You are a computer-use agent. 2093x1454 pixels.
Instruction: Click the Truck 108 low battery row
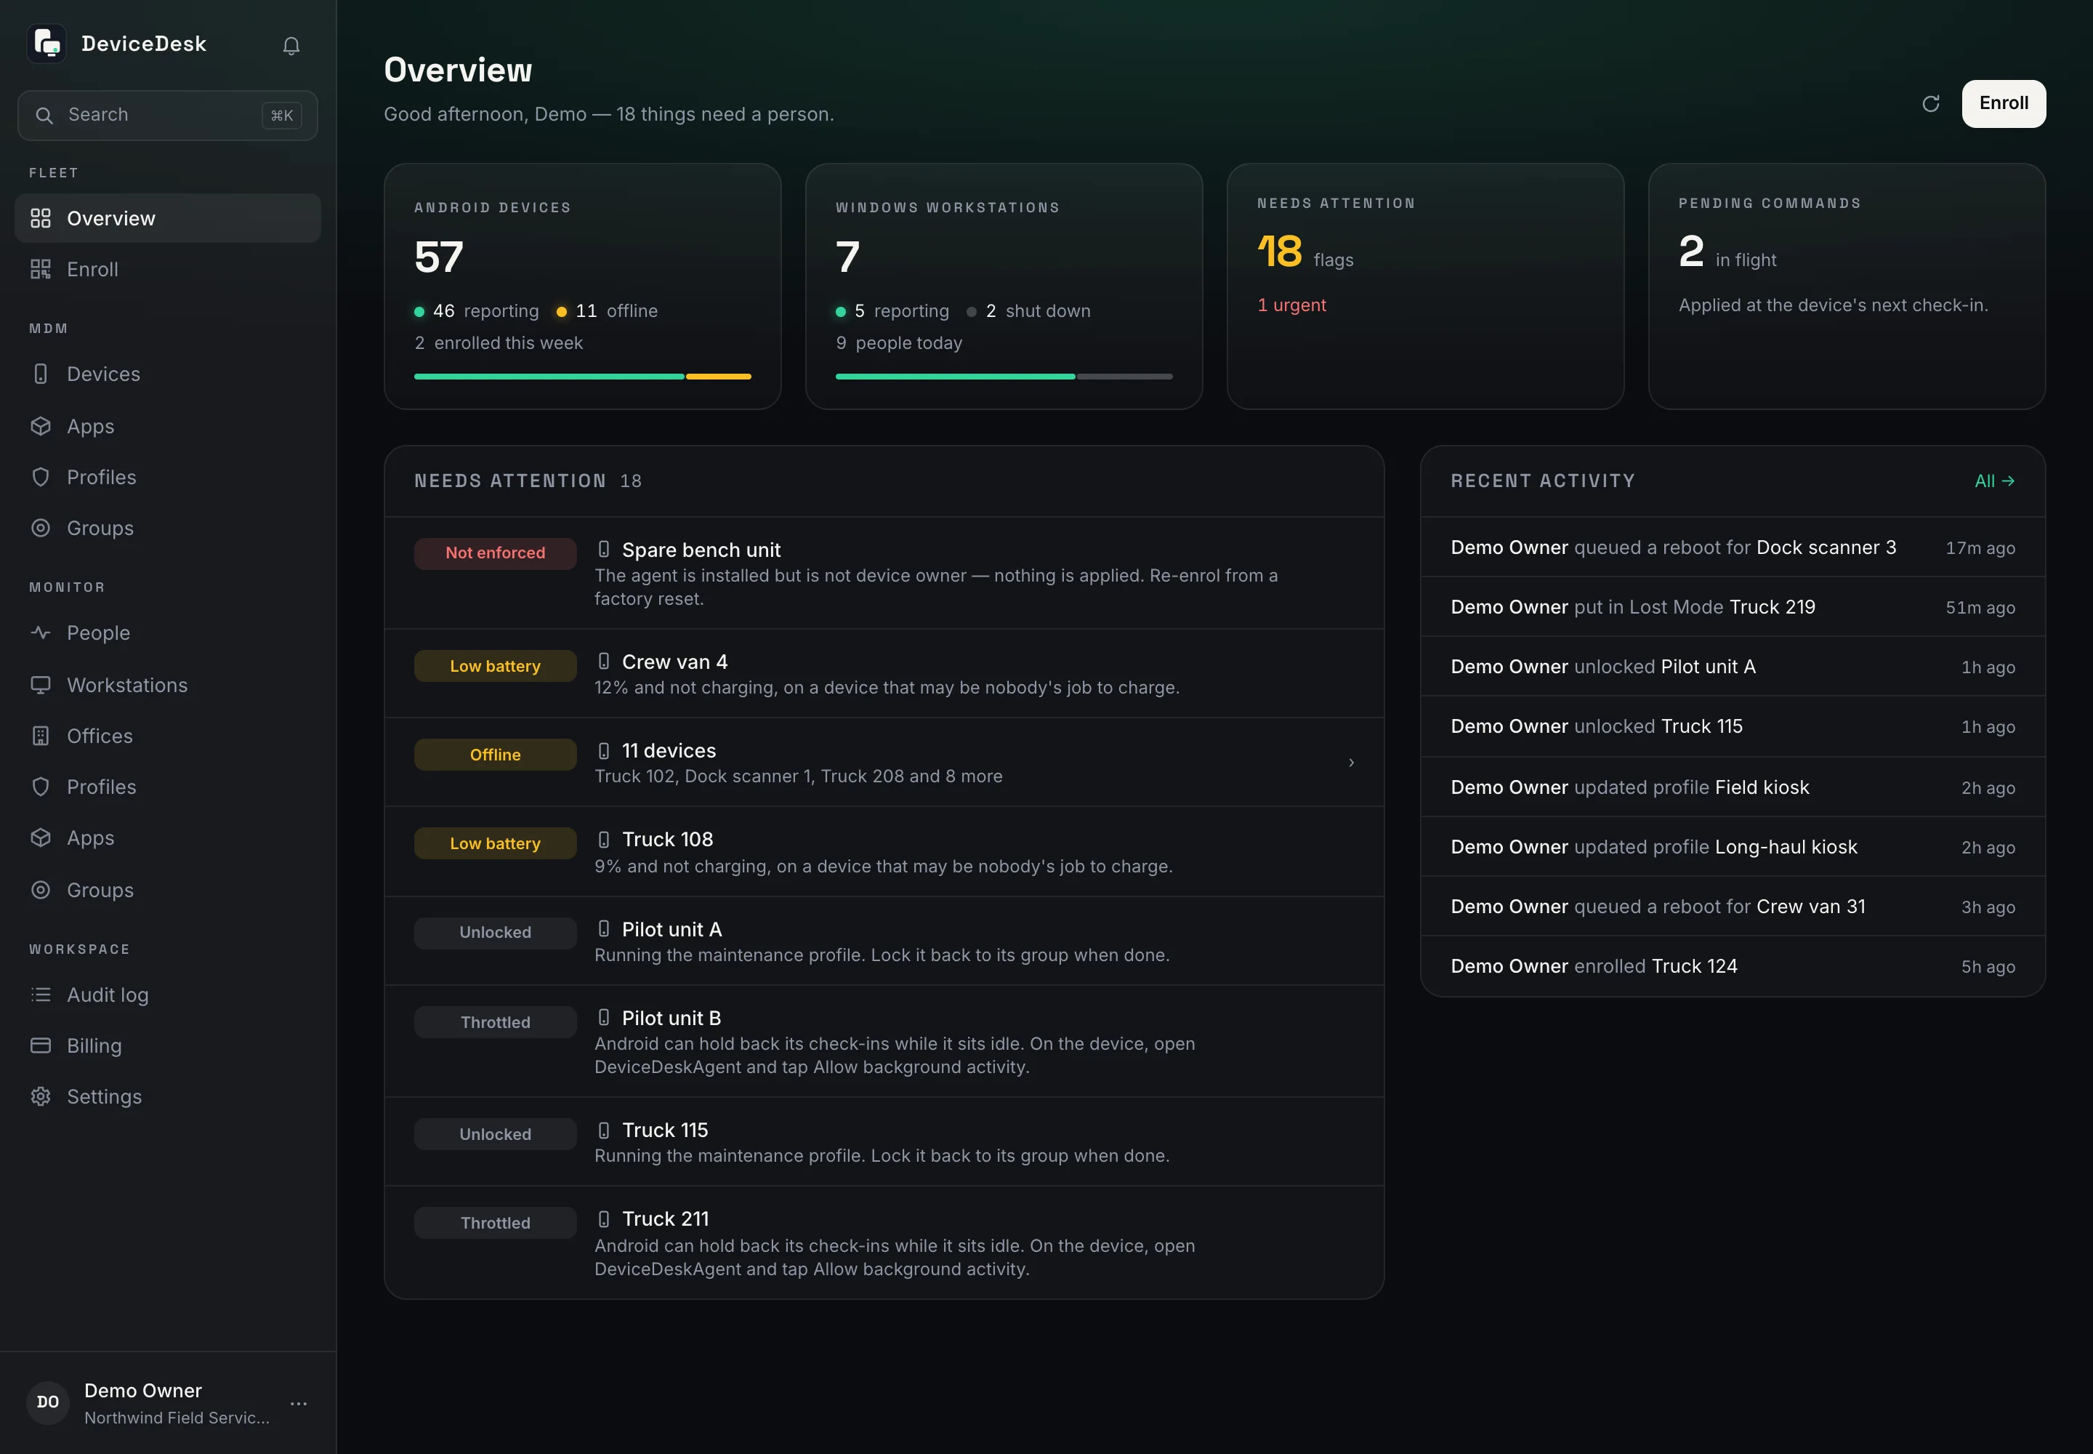tap(884, 852)
